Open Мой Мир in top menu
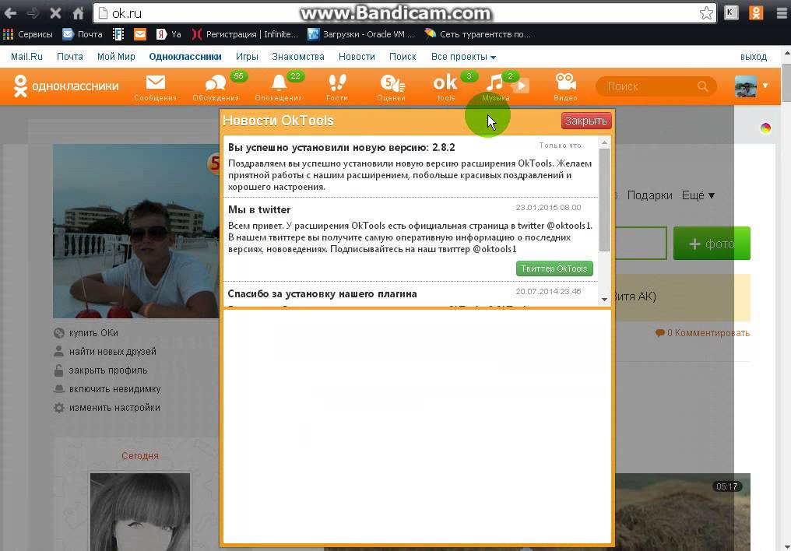This screenshot has width=791, height=551. point(116,57)
